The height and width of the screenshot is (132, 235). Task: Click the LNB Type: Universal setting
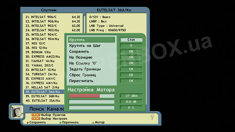point(106,26)
